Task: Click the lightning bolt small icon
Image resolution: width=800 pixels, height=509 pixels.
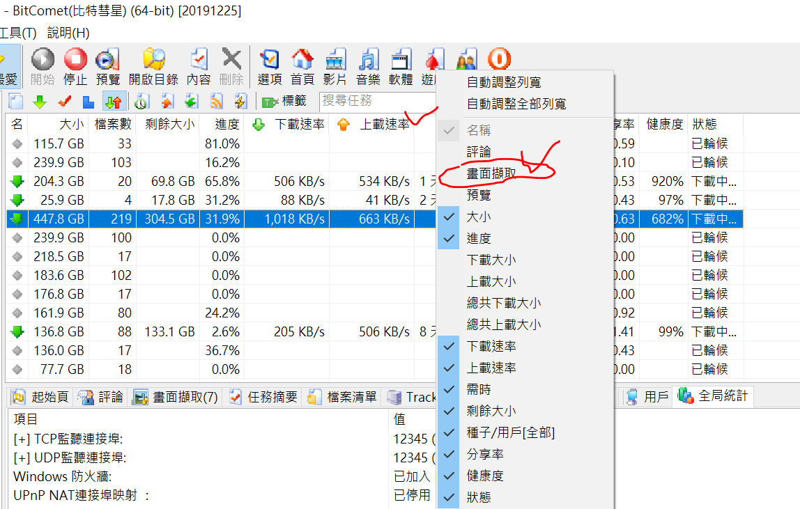Action: [241, 102]
